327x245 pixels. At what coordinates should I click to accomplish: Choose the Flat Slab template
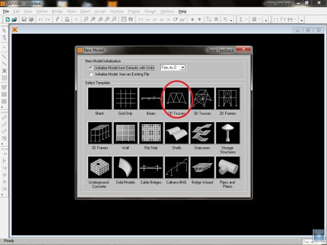tap(151, 133)
